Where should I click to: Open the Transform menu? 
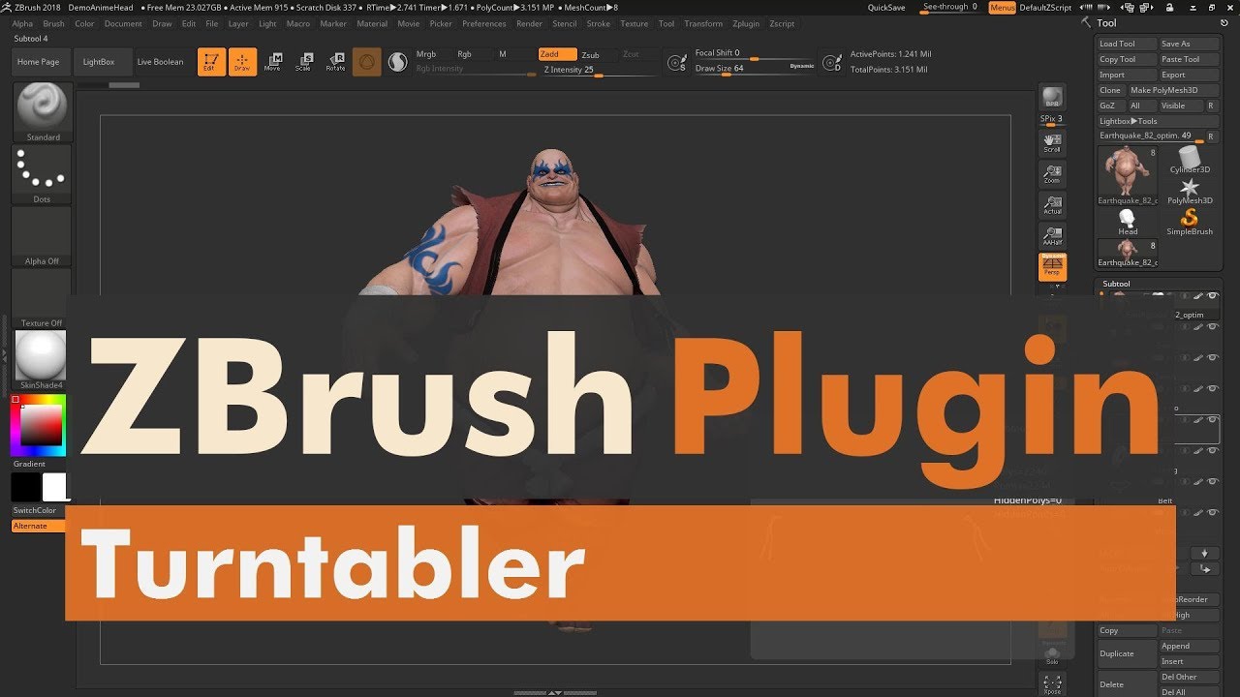pyautogui.click(x=703, y=23)
